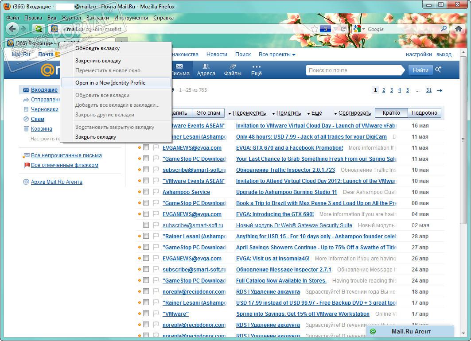
Task: Click the Спам folder icon
Action: click(x=26, y=119)
